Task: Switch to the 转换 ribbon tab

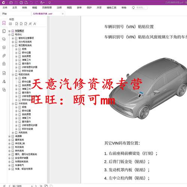Action: pos(25,7)
